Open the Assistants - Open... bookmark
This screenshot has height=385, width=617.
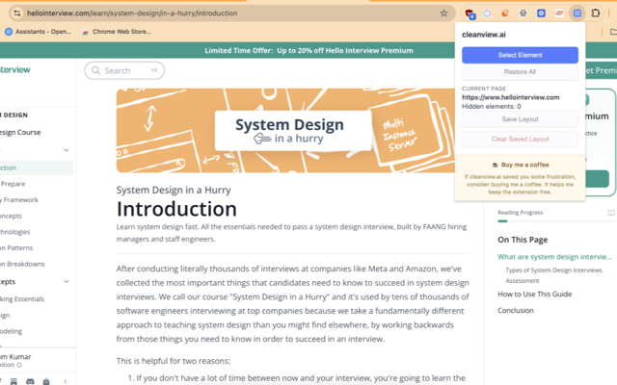pyautogui.click(x=39, y=32)
